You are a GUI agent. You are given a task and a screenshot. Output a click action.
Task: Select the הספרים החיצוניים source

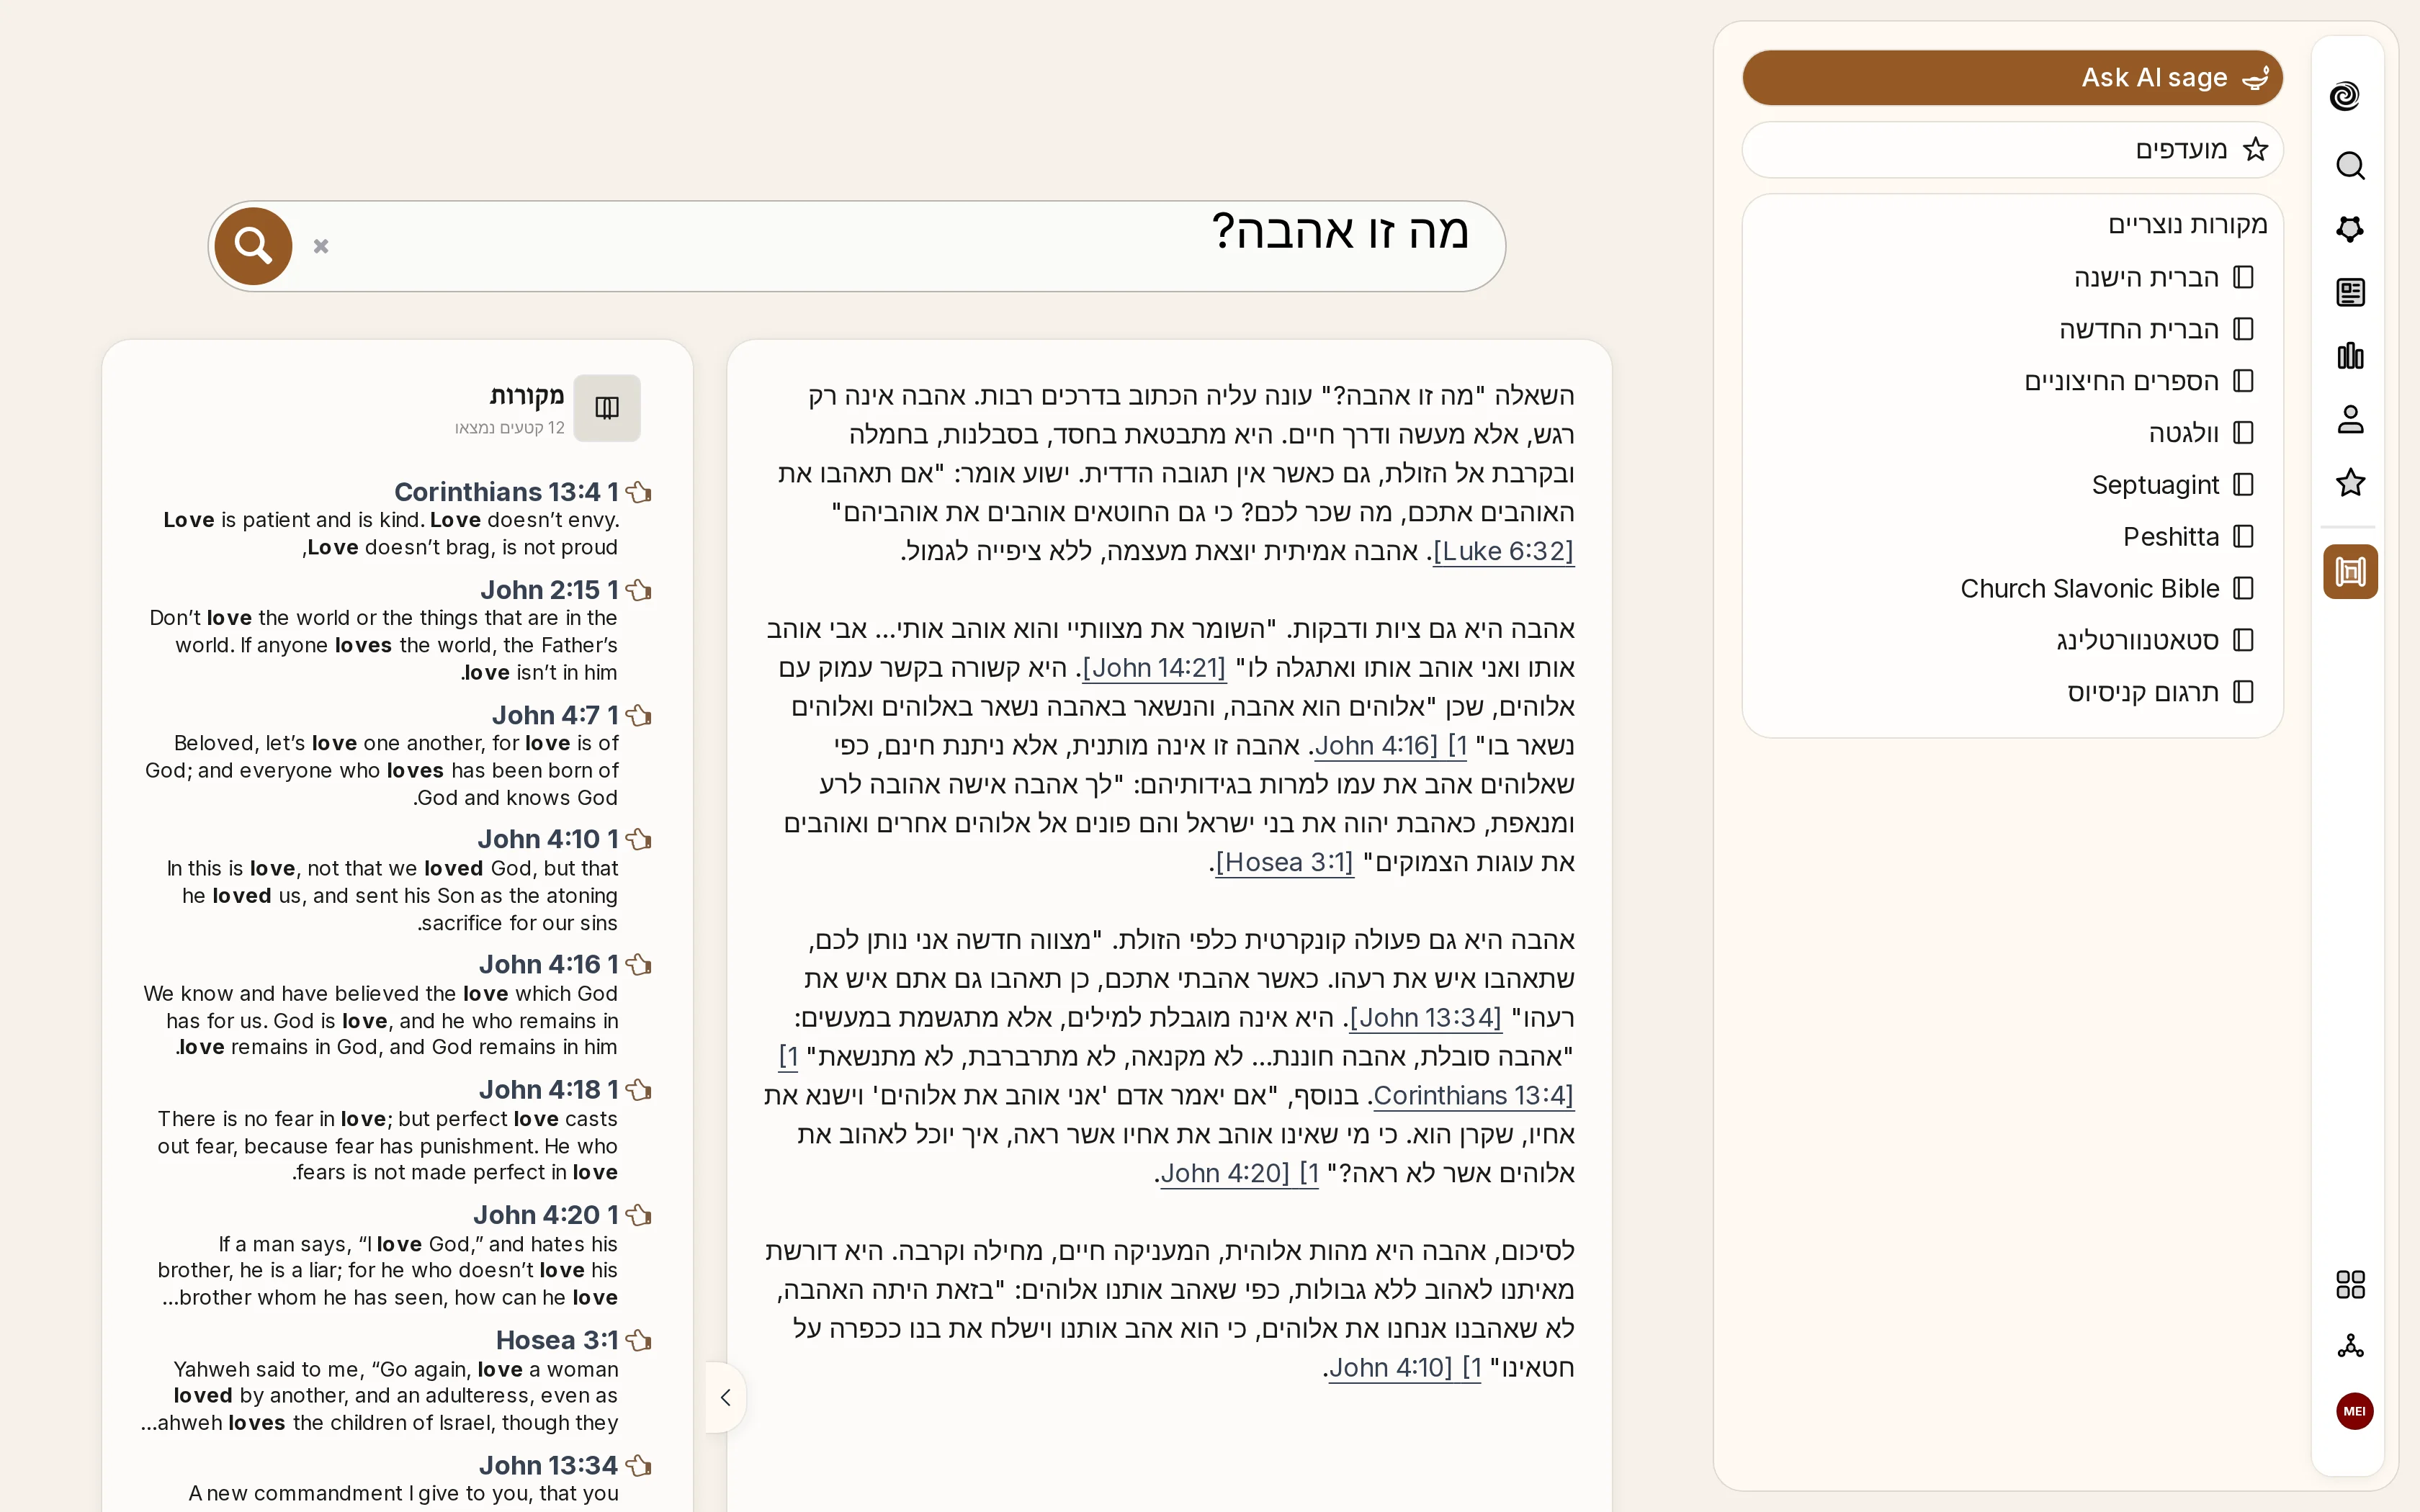2139,381
